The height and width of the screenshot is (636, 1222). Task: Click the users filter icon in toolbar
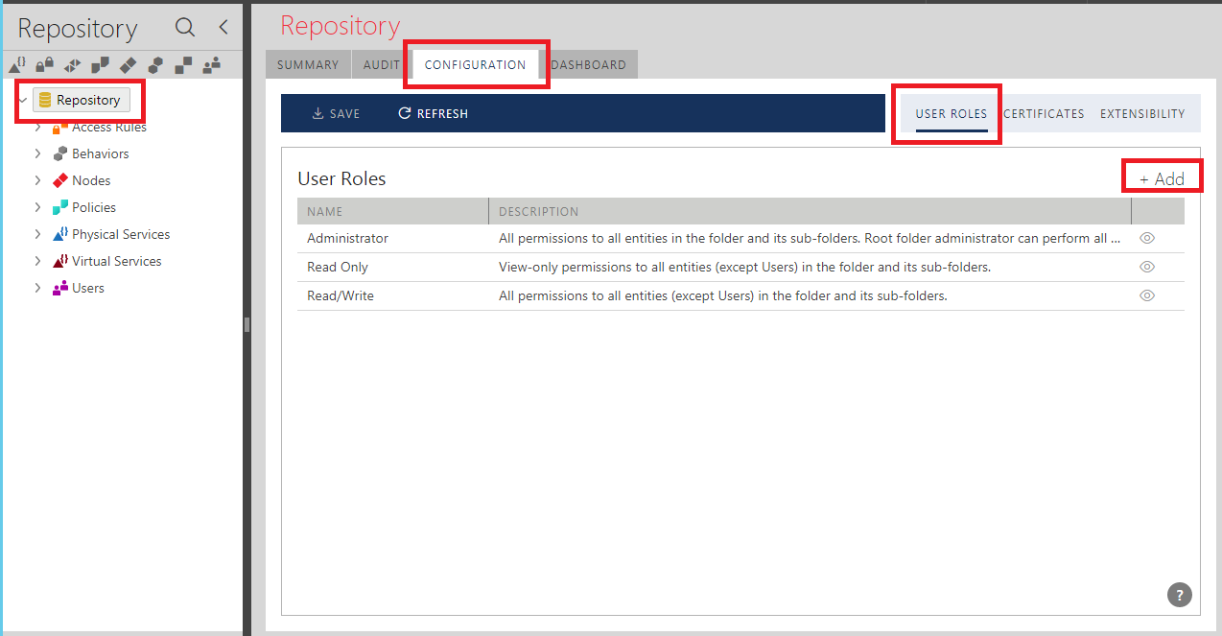tap(212, 65)
